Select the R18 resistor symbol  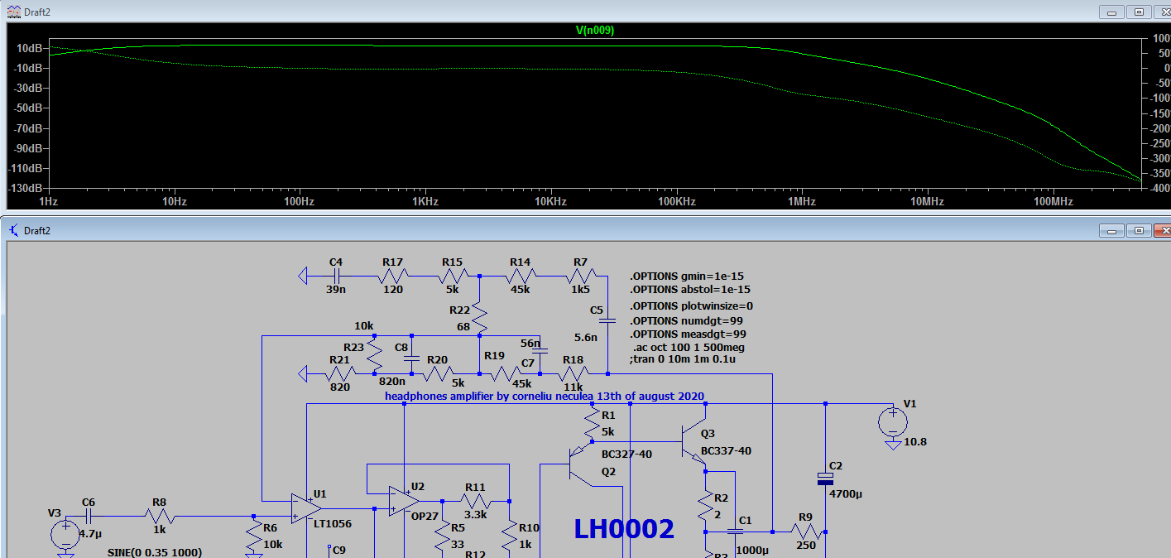(x=573, y=374)
